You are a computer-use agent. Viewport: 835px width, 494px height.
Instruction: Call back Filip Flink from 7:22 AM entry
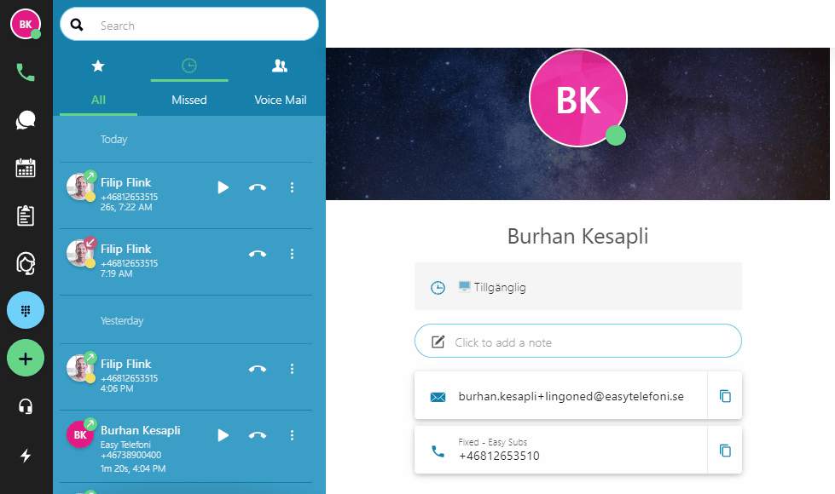258,187
